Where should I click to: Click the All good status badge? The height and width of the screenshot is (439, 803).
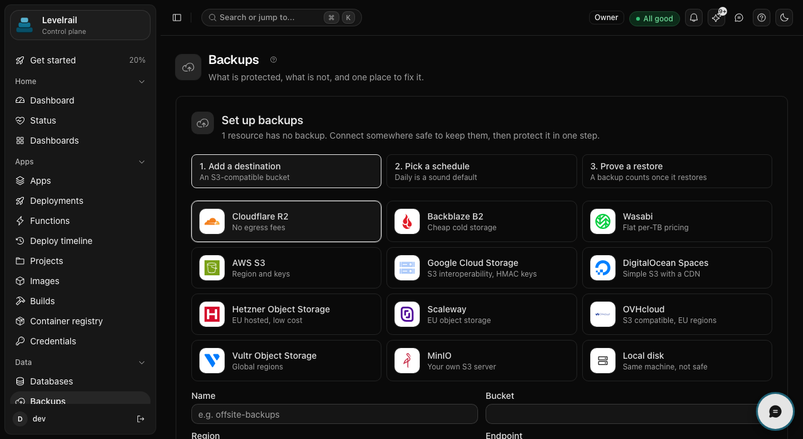[x=654, y=18]
